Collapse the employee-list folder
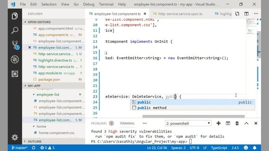The height and width of the screenshot is (151, 269). click(54, 94)
